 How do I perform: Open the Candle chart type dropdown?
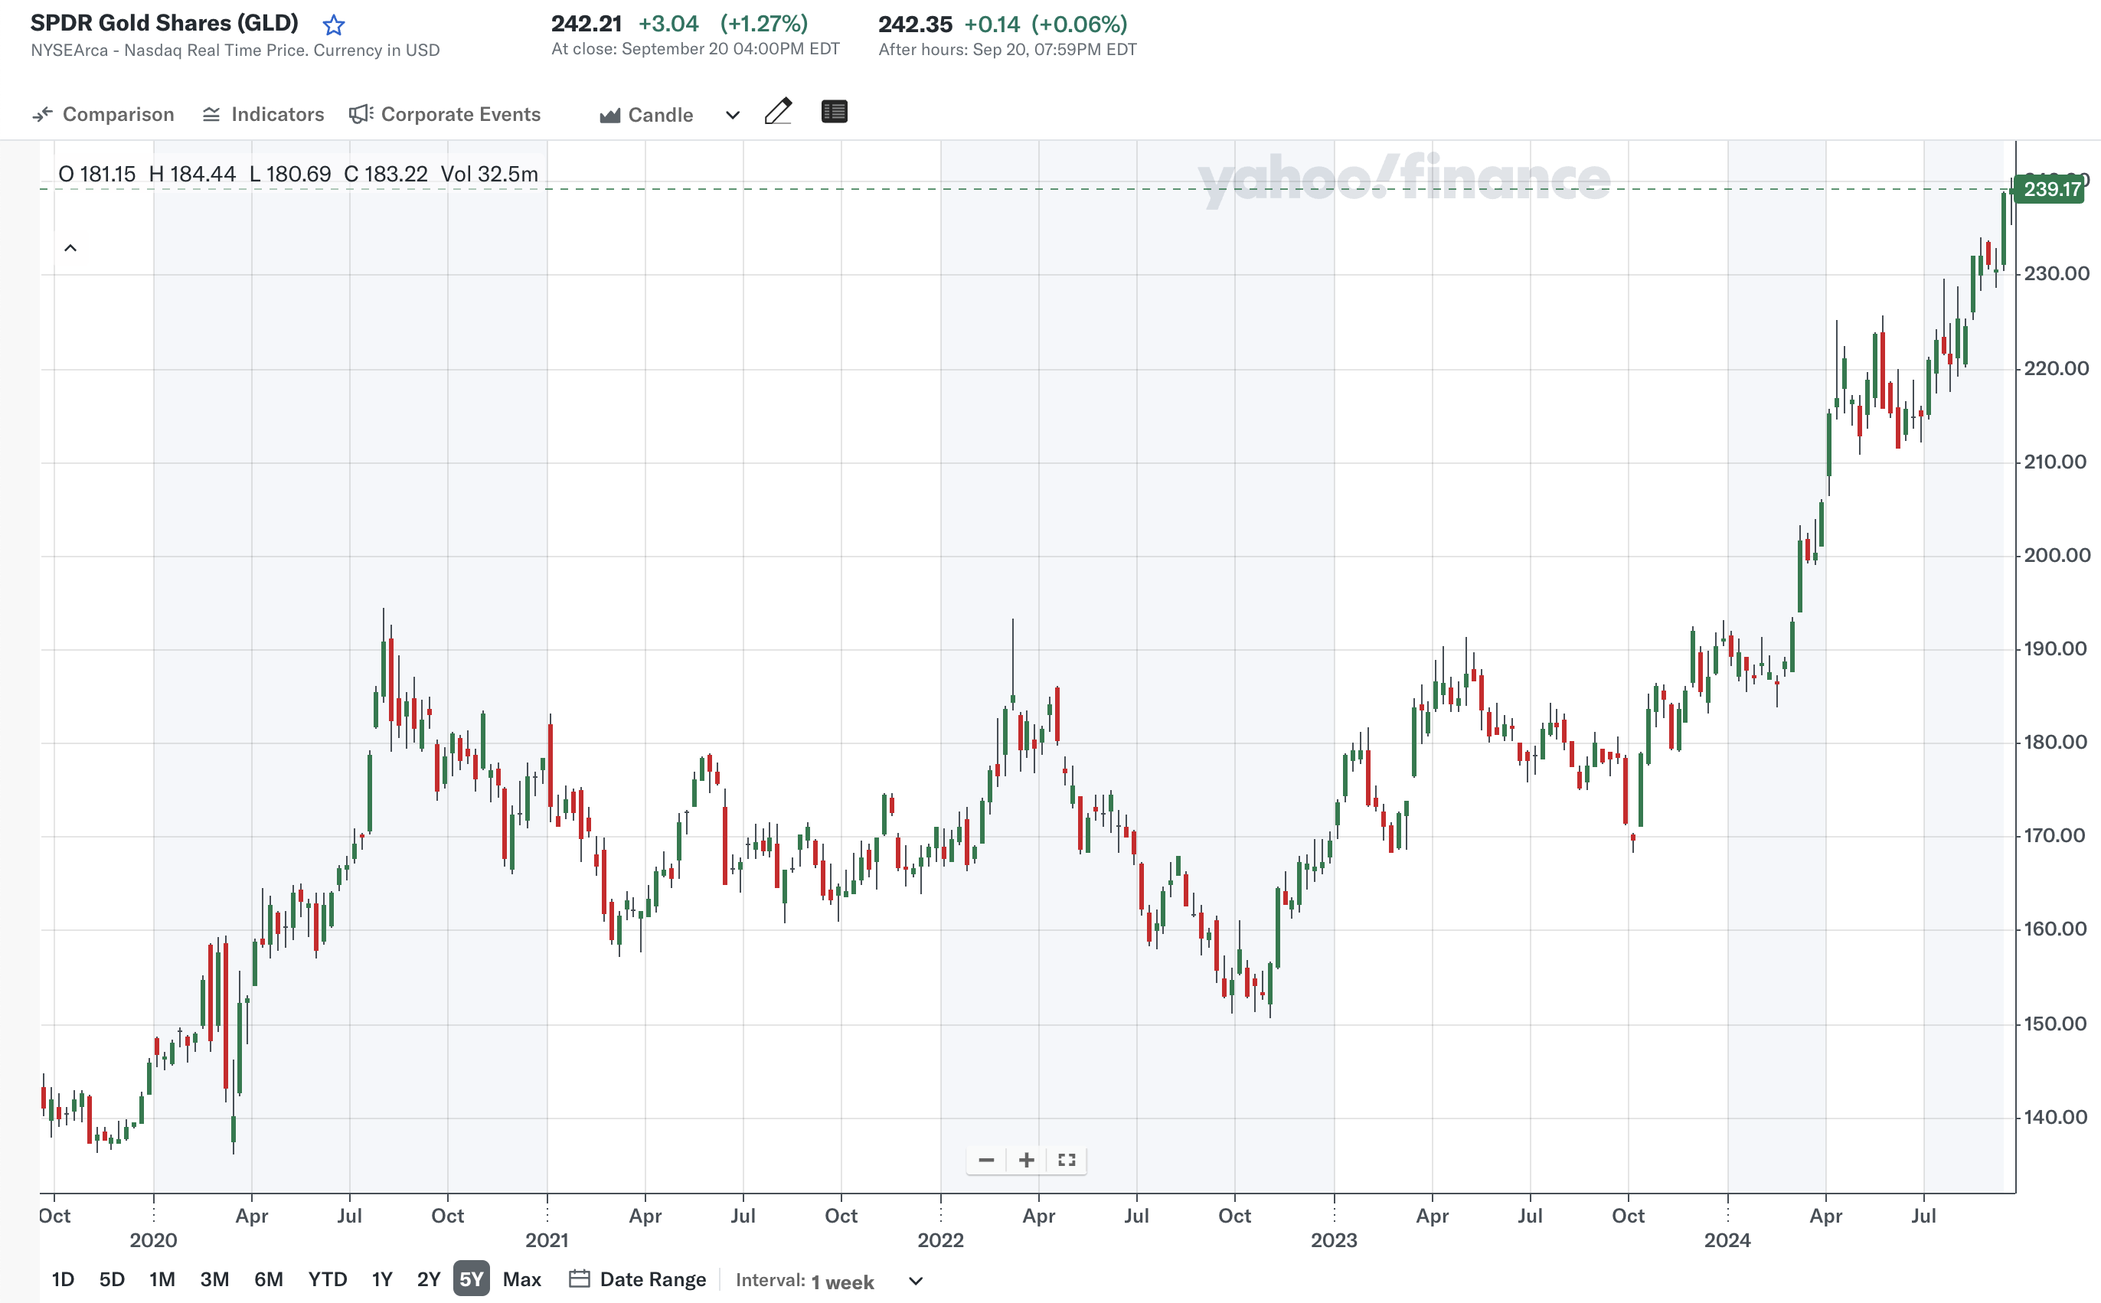[732, 114]
